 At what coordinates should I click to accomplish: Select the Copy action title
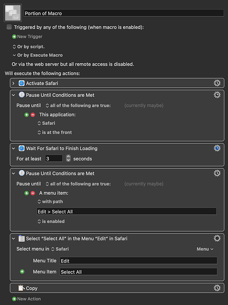point(31,288)
